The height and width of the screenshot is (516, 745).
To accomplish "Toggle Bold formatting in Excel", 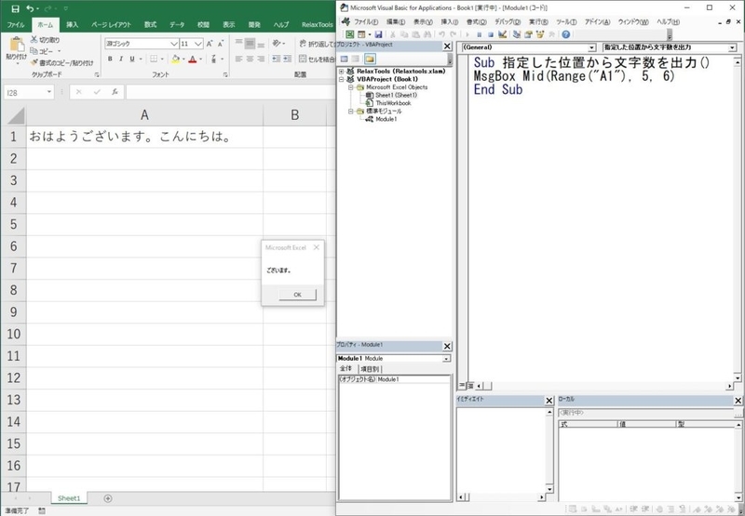I will click(x=110, y=59).
